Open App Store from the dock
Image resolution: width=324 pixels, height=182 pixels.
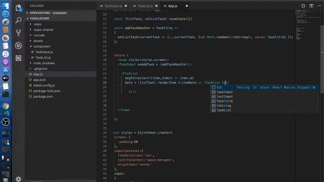click(x=6, y=70)
